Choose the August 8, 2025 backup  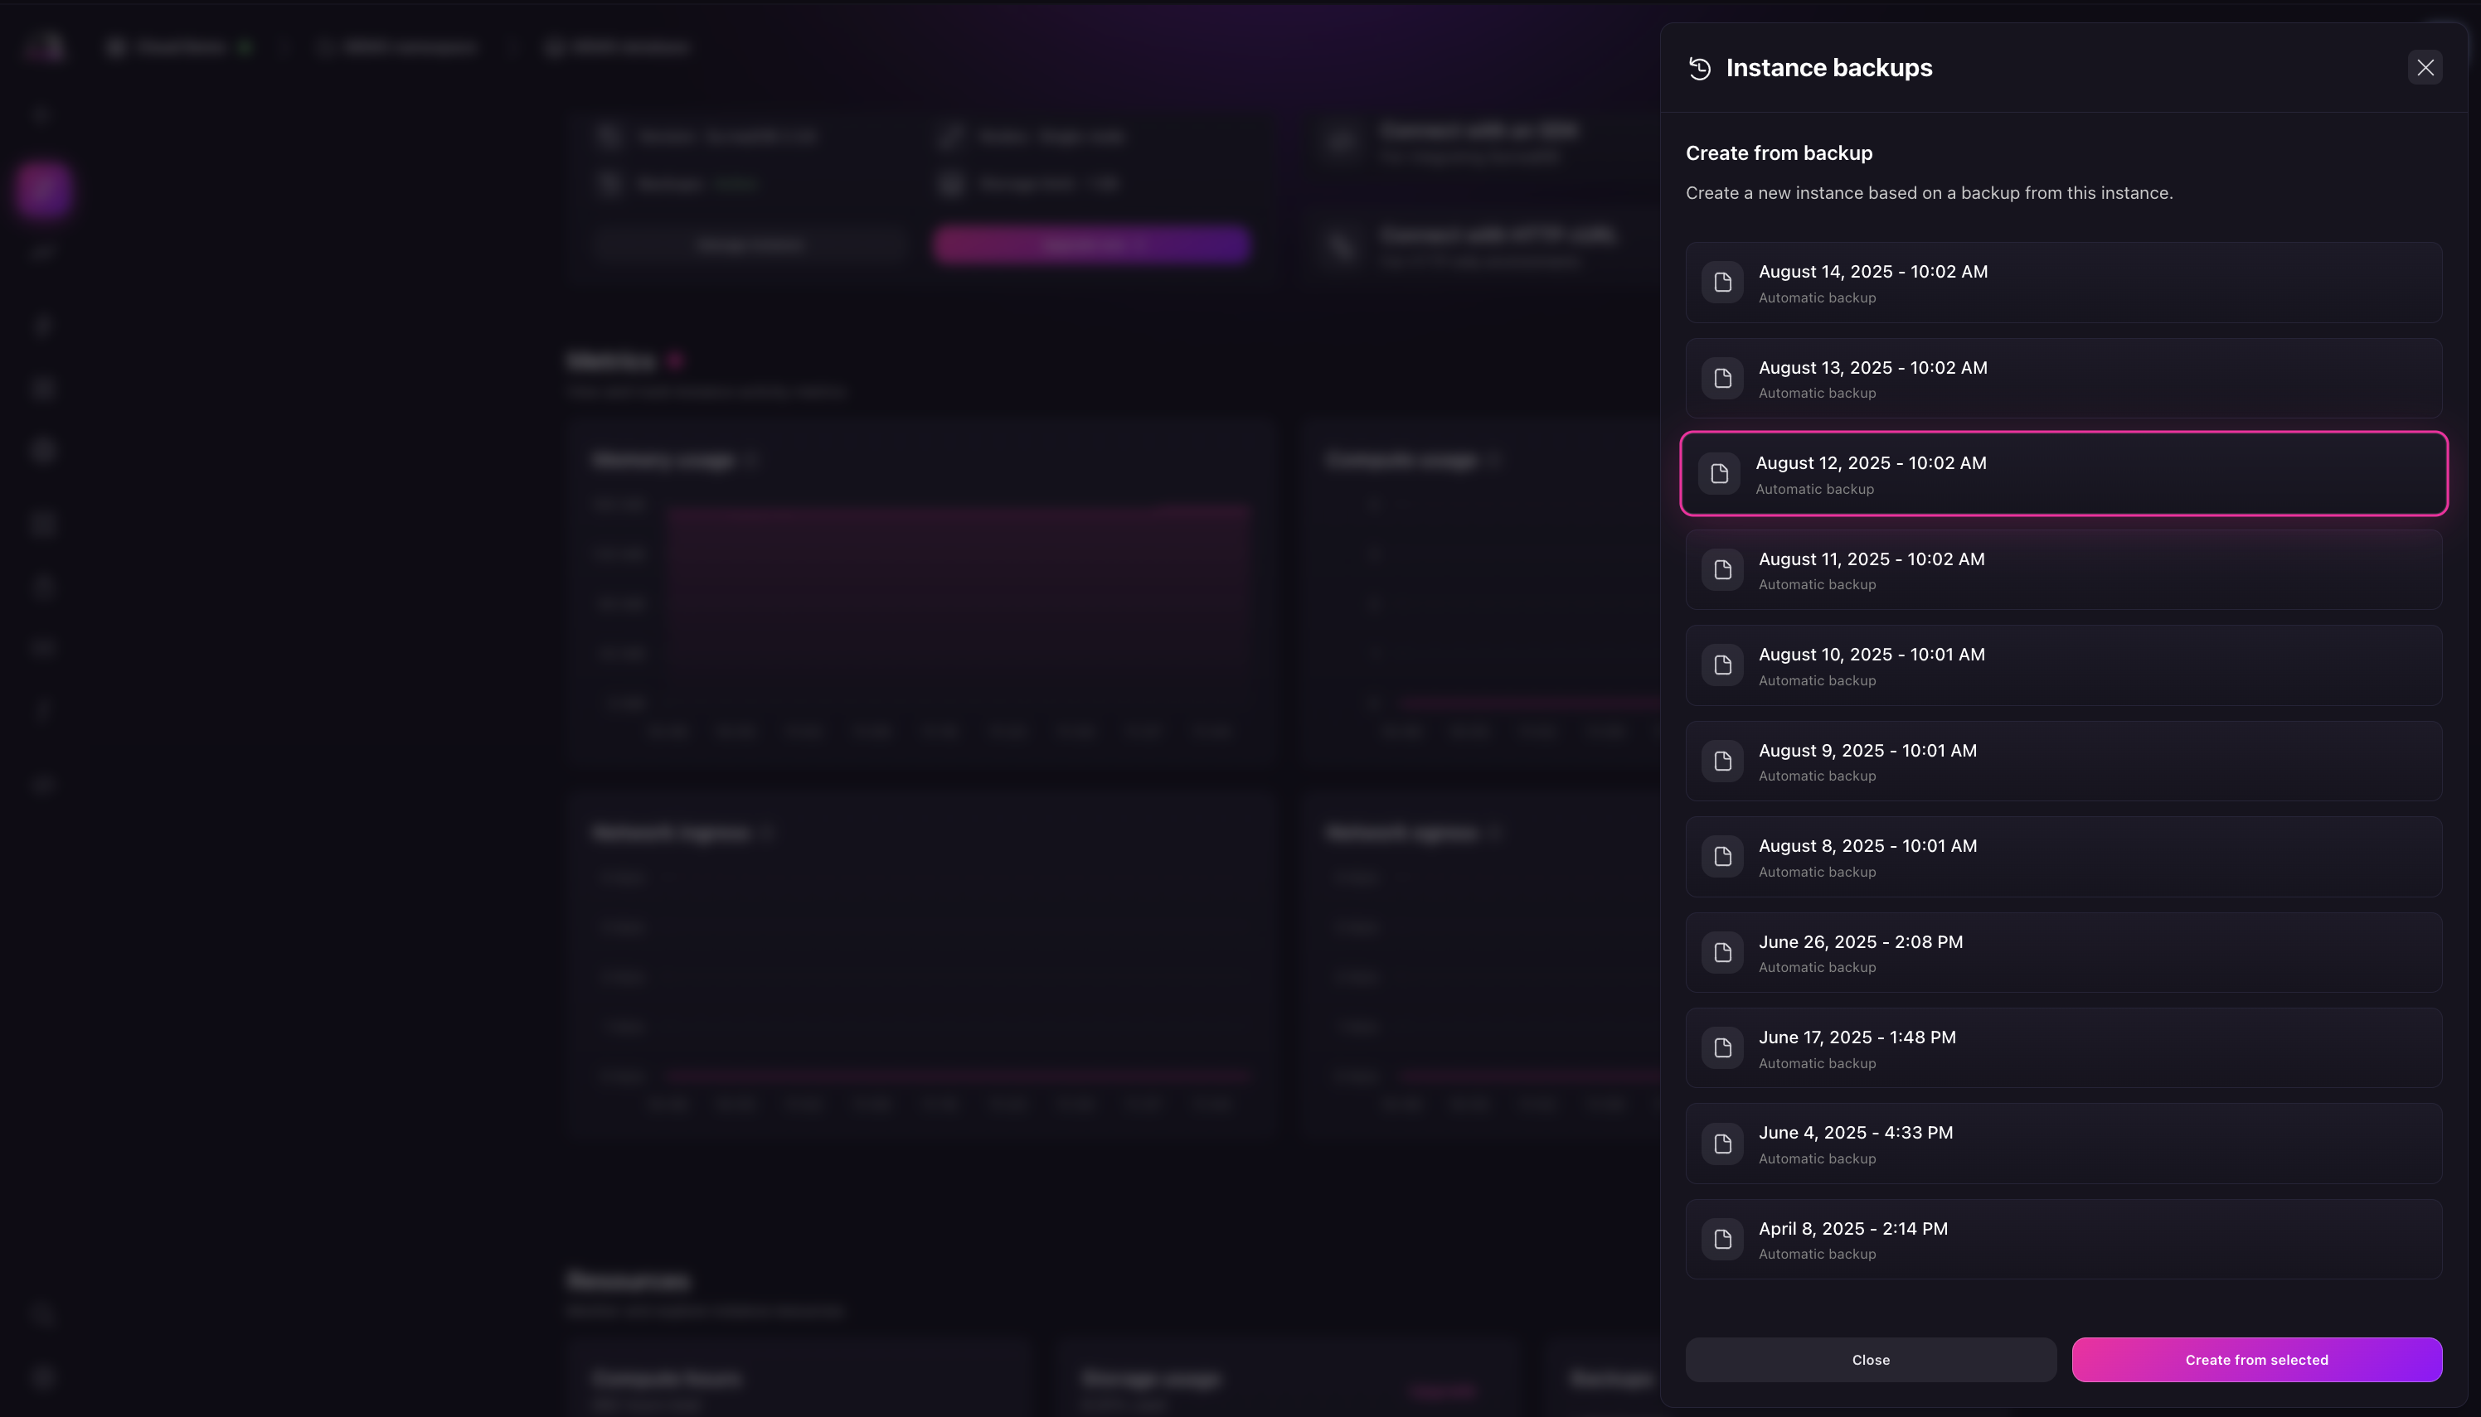tap(2063, 858)
